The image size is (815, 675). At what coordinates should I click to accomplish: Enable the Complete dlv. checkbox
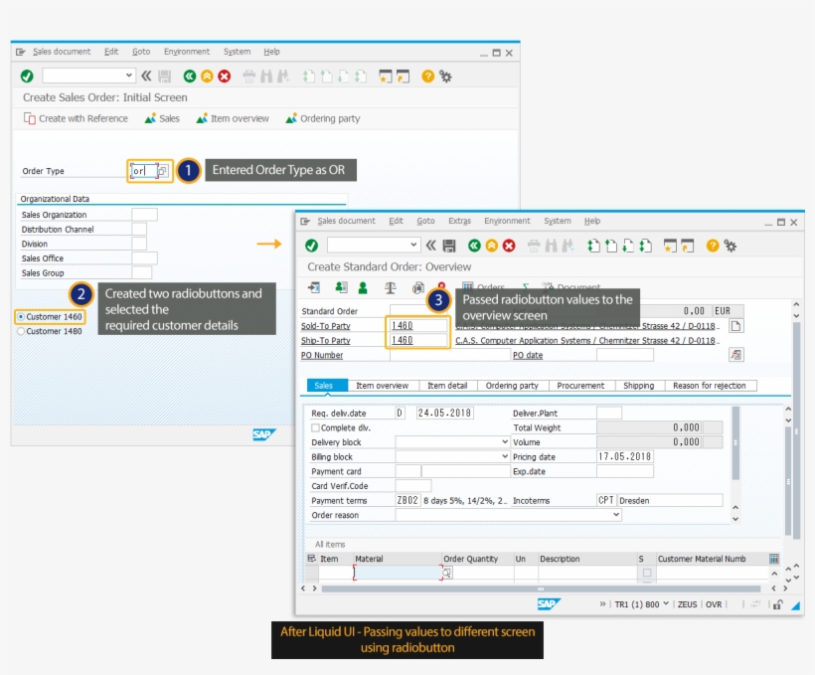(316, 427)
